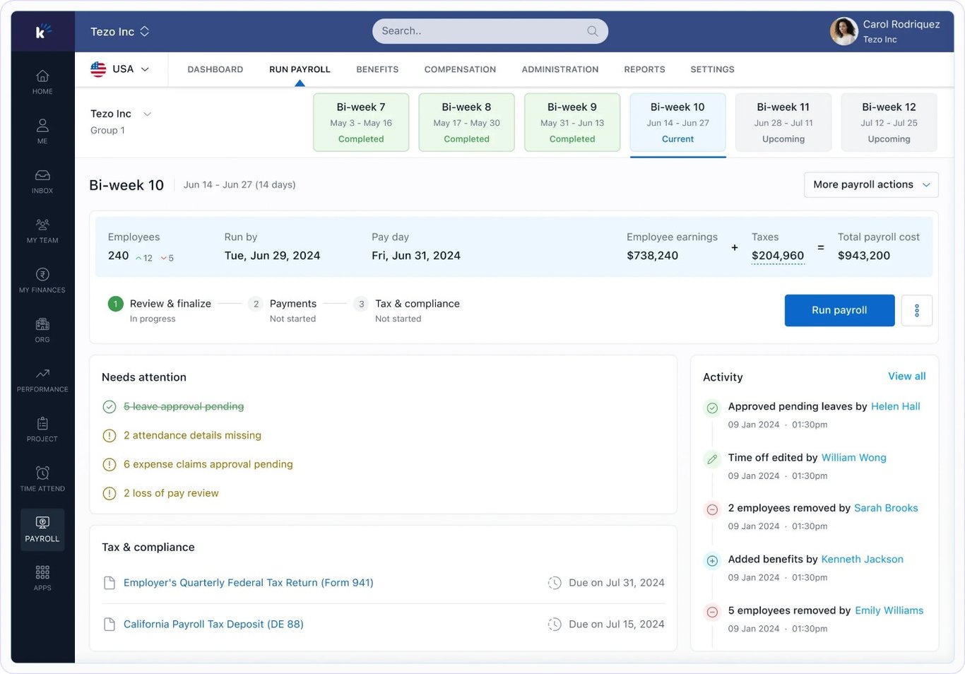The height and width of the screenshot is (674, 965).
Task: Open Employer's Quarterly Federal Tax Return form
Action: tap(248, 582)
